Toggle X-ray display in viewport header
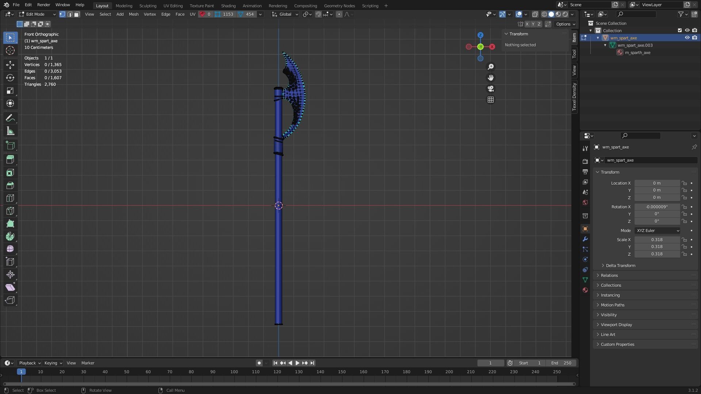The width and height of the screenshot is (701, 394). (x=535, y=14)
